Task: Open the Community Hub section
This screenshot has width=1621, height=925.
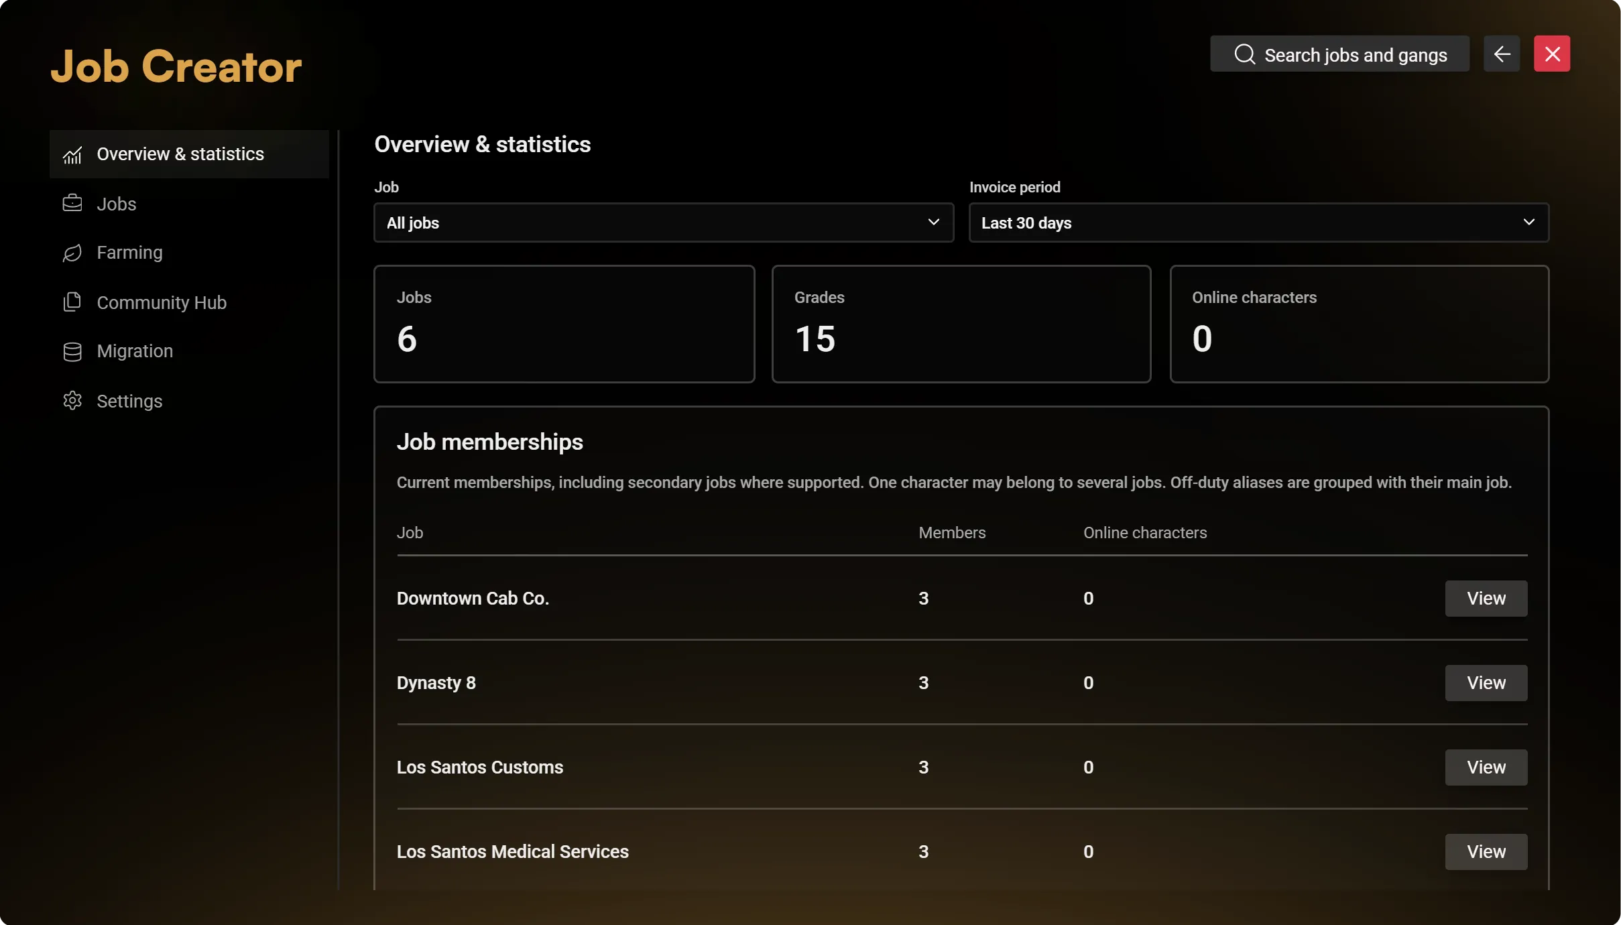Action: [x=189, y=302]
